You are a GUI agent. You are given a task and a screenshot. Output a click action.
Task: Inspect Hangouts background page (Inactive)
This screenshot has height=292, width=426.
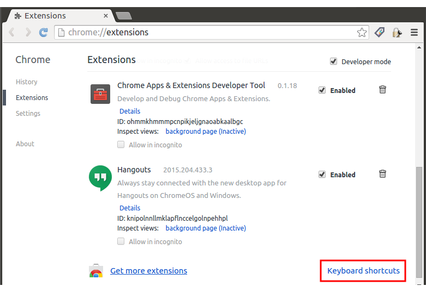click(x=206, y=228)
